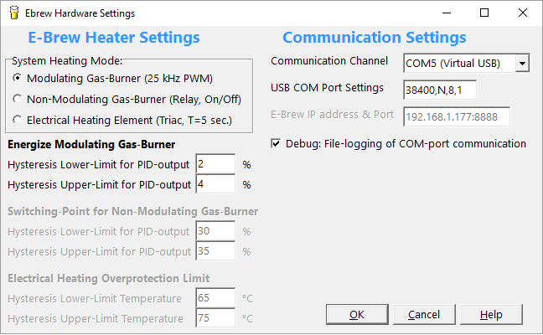
Task: Click non-modulating lower-limit field showing 30
Action: point(215,231)
